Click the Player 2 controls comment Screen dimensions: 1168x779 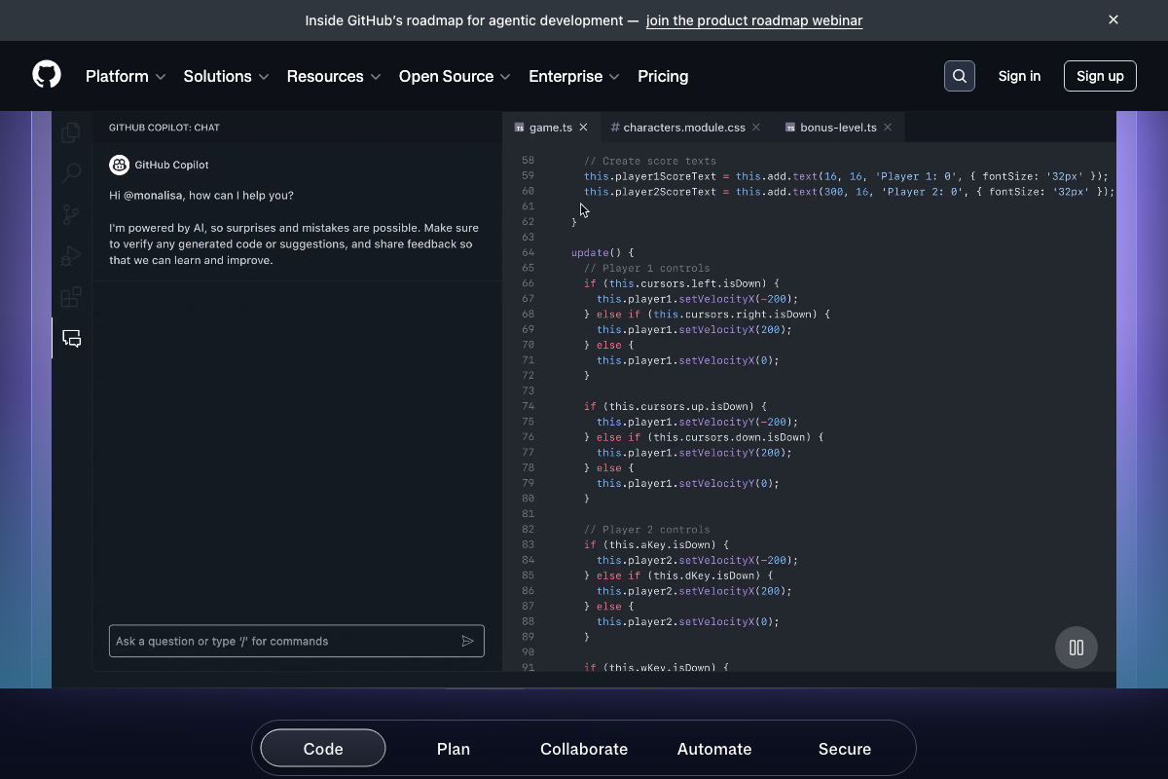tap(647, 530)
